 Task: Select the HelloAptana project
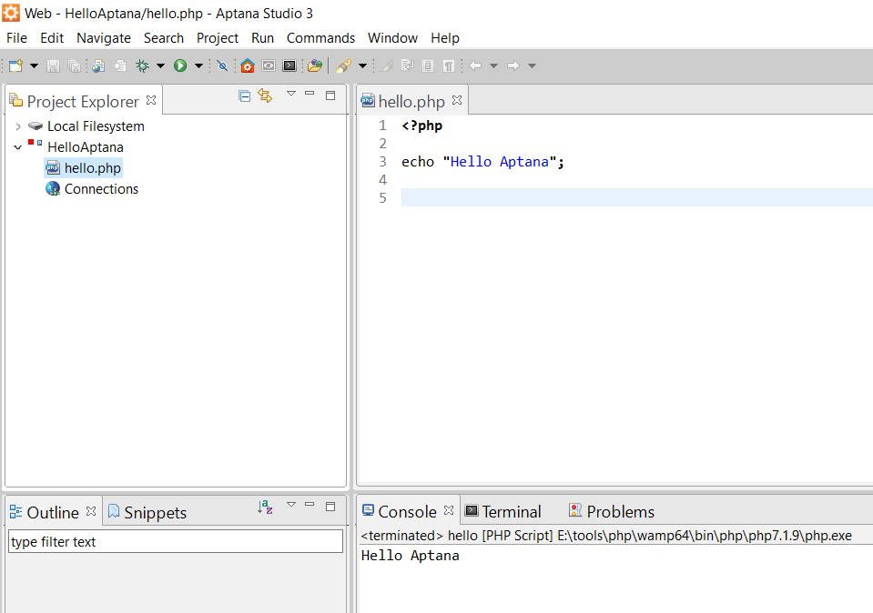click(x=86, y=146)
